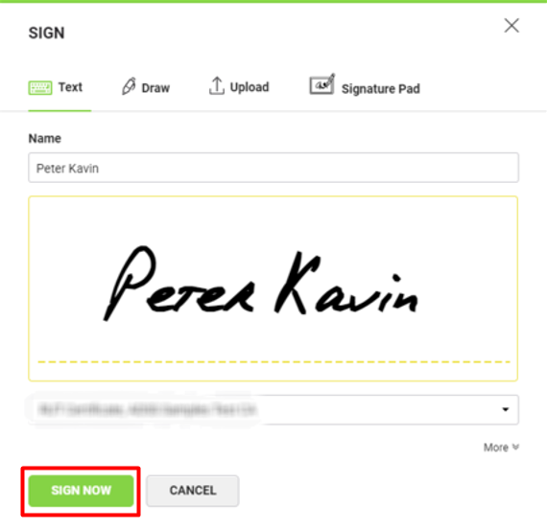Click the Name label above the field
The width and height of the screenshot is (547, 528).
(x=45, y=138)
